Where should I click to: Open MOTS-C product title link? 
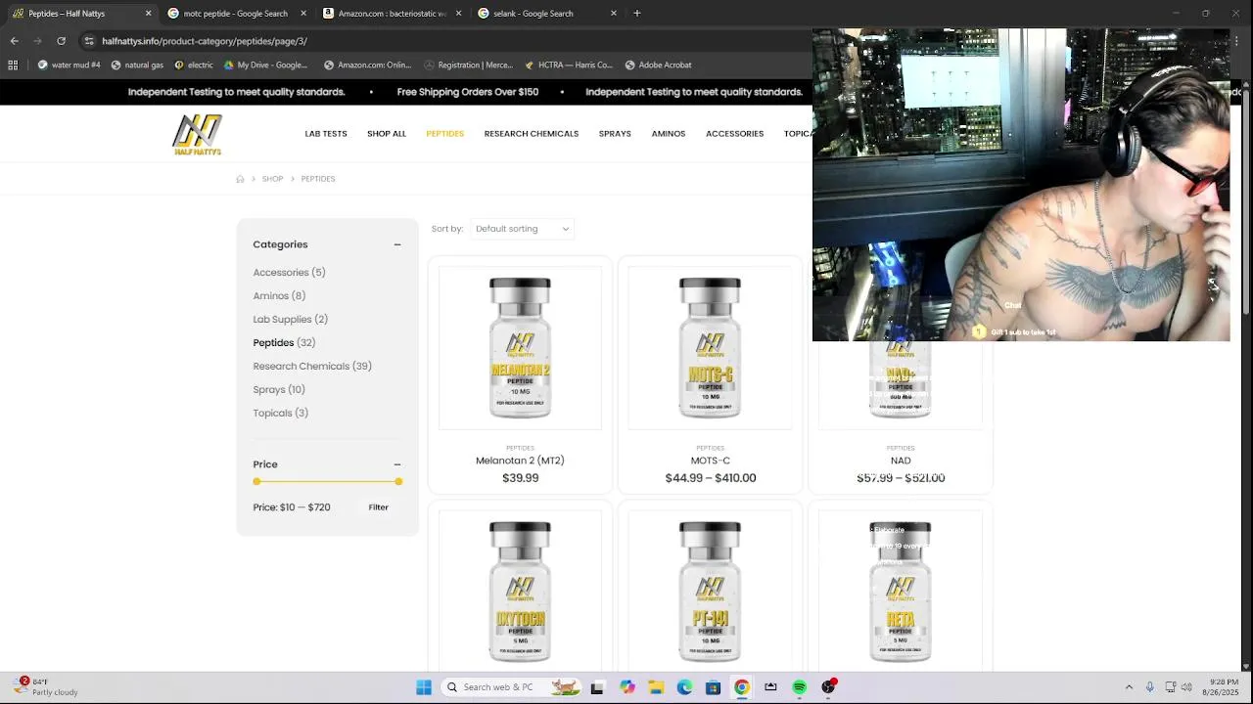pyautogui.click(x=711, y=461)
